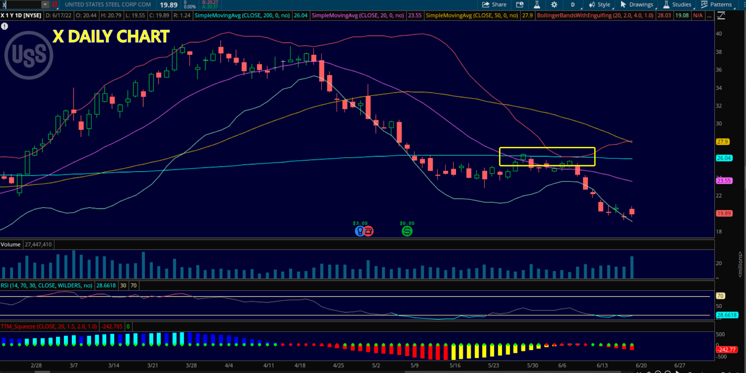Click the D: 6/17/22 date readout

58,15
